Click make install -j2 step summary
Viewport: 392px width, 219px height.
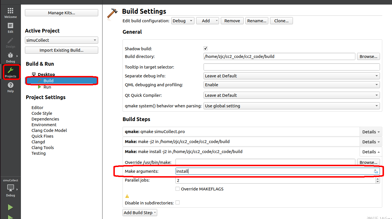pyautogui.click(x=184, y=152)
